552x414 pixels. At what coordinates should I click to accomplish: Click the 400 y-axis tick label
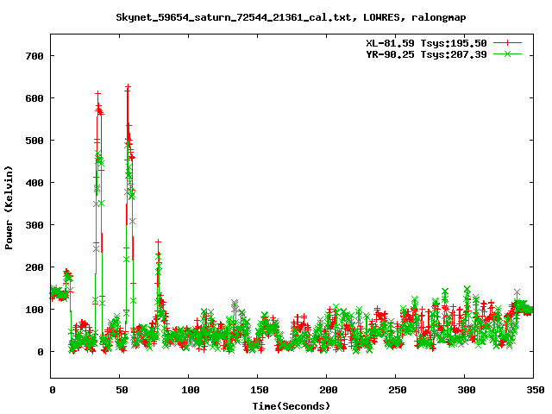pos(34,183)
